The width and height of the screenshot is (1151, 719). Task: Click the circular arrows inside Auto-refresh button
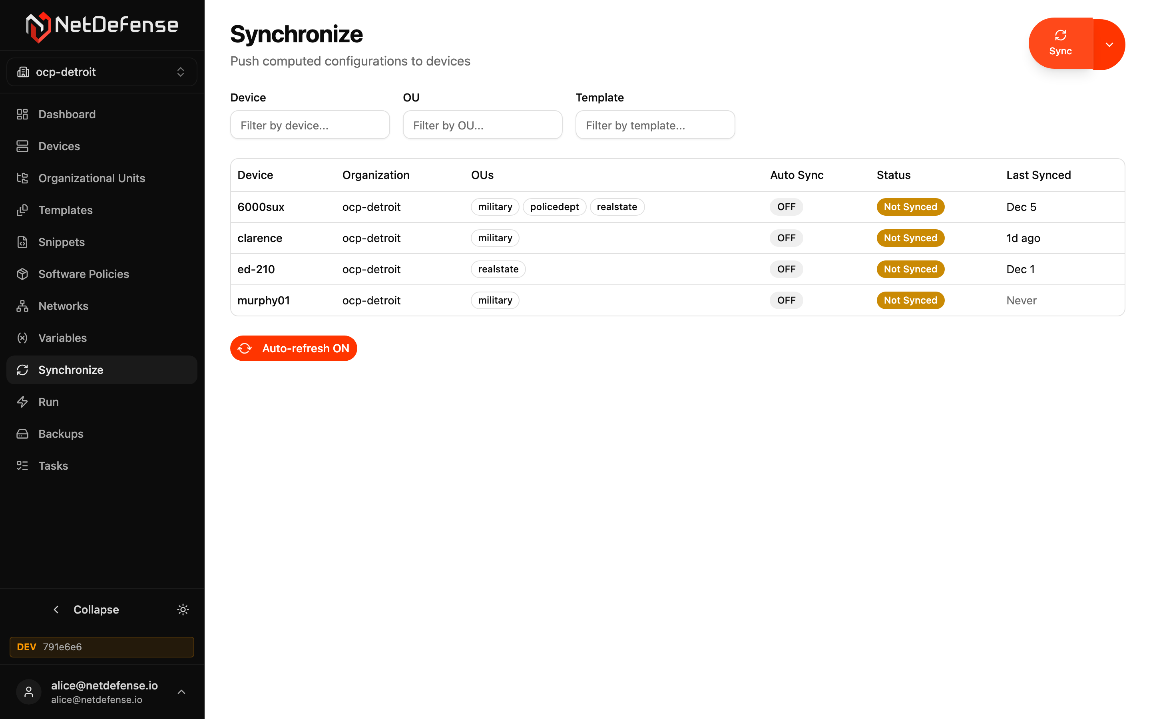[245, 349]
